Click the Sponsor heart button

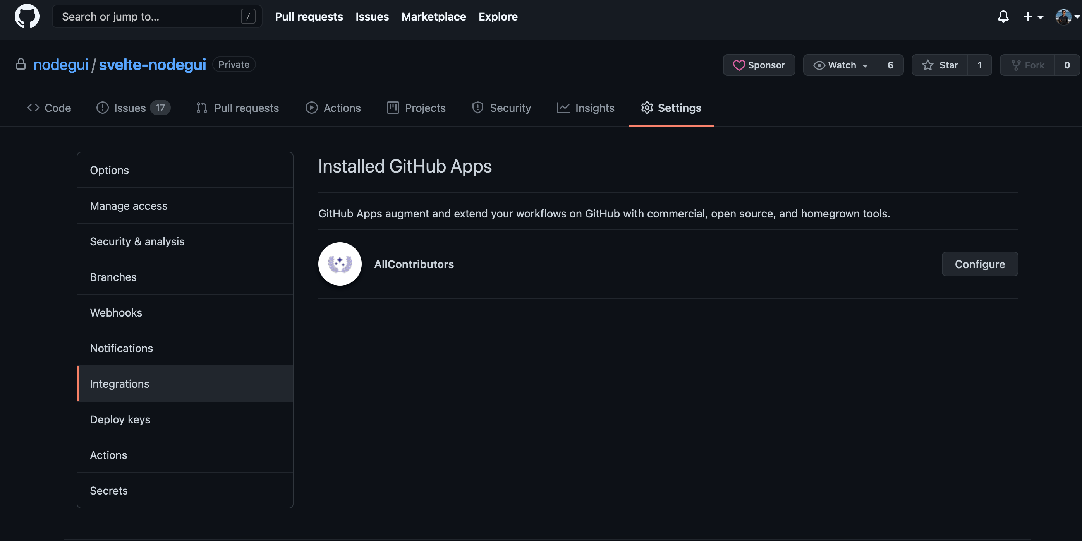[759, 65]
